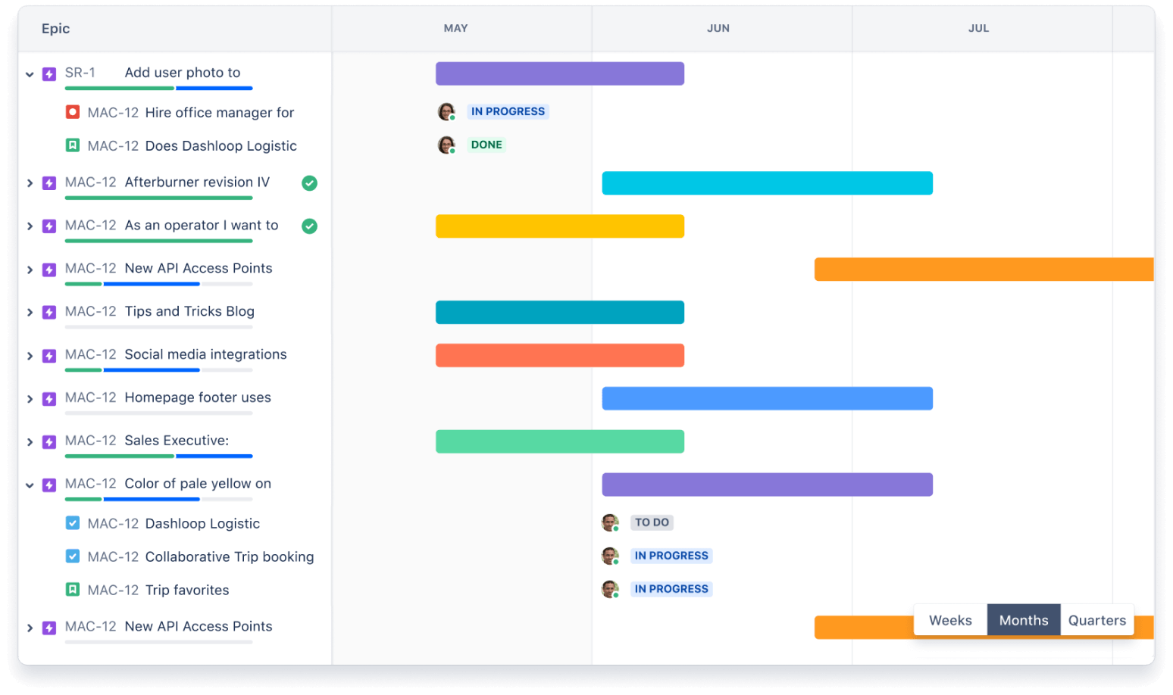Click the completion checkmark on Afterburner revision IV
Viewport: 1173px width, 695px height.
point(308,182)
